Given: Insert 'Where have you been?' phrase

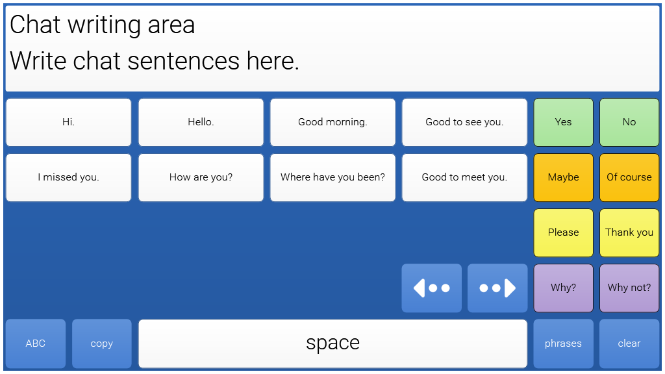Looking at the screenshot, I should tap(332, 177).
